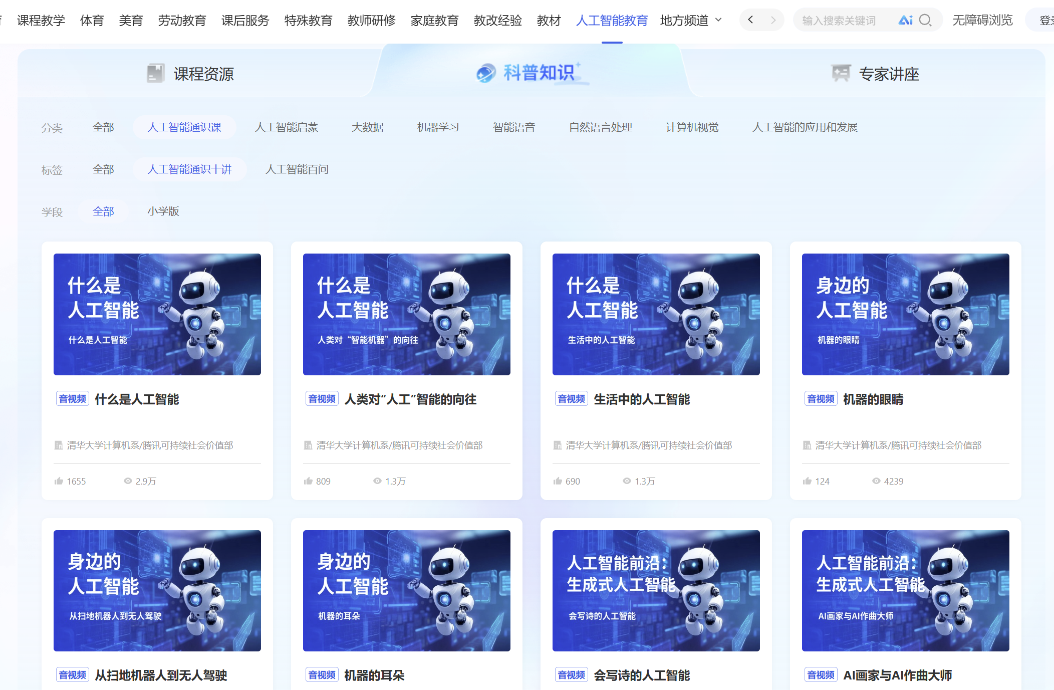Click the AI search icon in search box

pyautogui.click(x=905, y=20)
